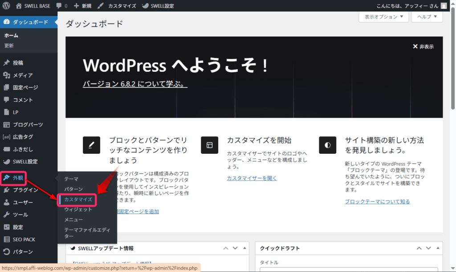
Task: Expand the 表示オプション dropdown
Action: (383, 16)
